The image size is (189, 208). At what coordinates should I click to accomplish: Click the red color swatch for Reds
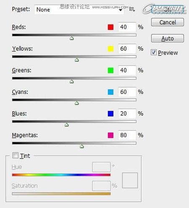coord(110,27)
